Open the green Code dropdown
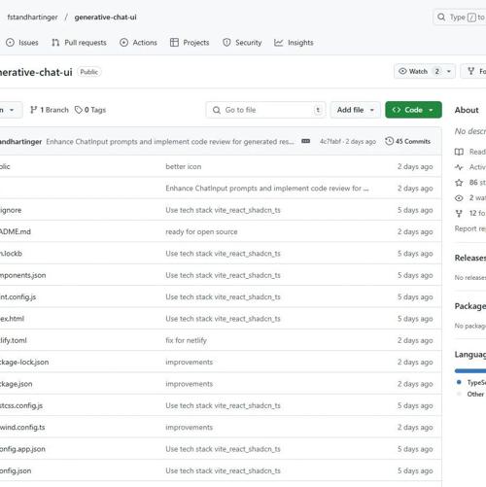Viewport: 486px width, 487px height. point(413,110)
